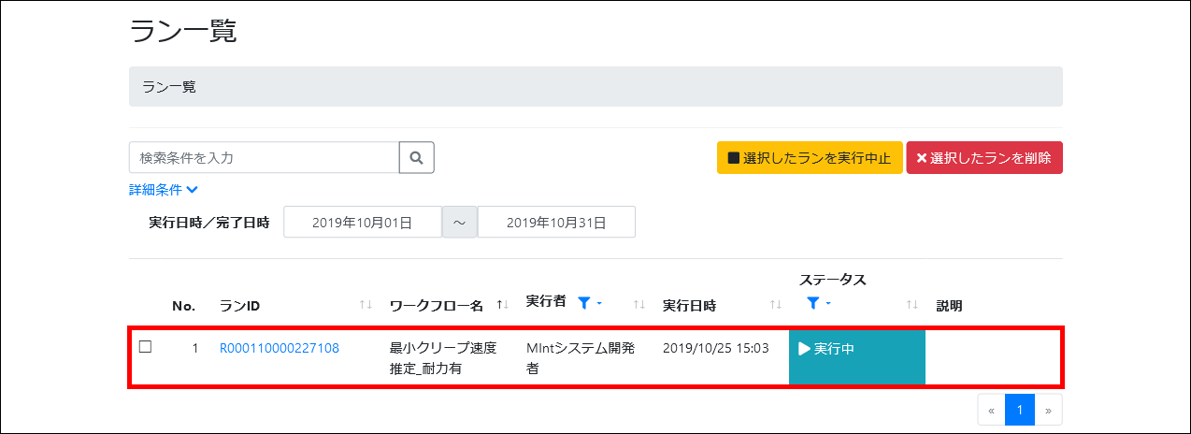Click the magnifying glass search button
The image size is (1191, 434).
[x=417, y=158]
